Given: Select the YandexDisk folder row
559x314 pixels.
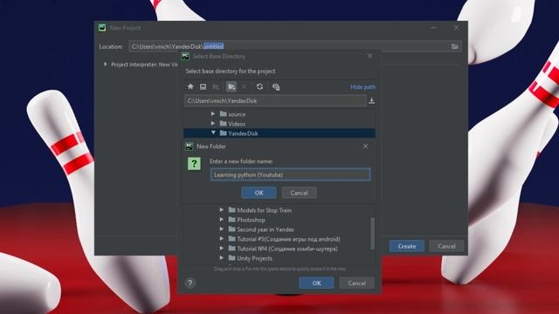Looking at the screenshot, I should (279, 133).
